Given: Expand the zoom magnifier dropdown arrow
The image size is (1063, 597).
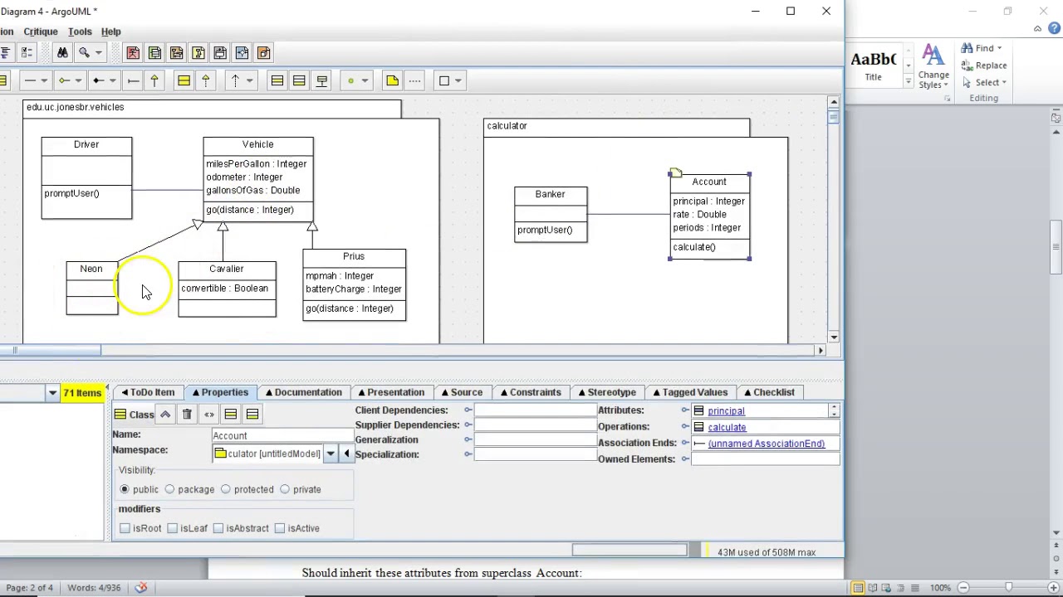Looking at the screenshot, I should 98,53.
